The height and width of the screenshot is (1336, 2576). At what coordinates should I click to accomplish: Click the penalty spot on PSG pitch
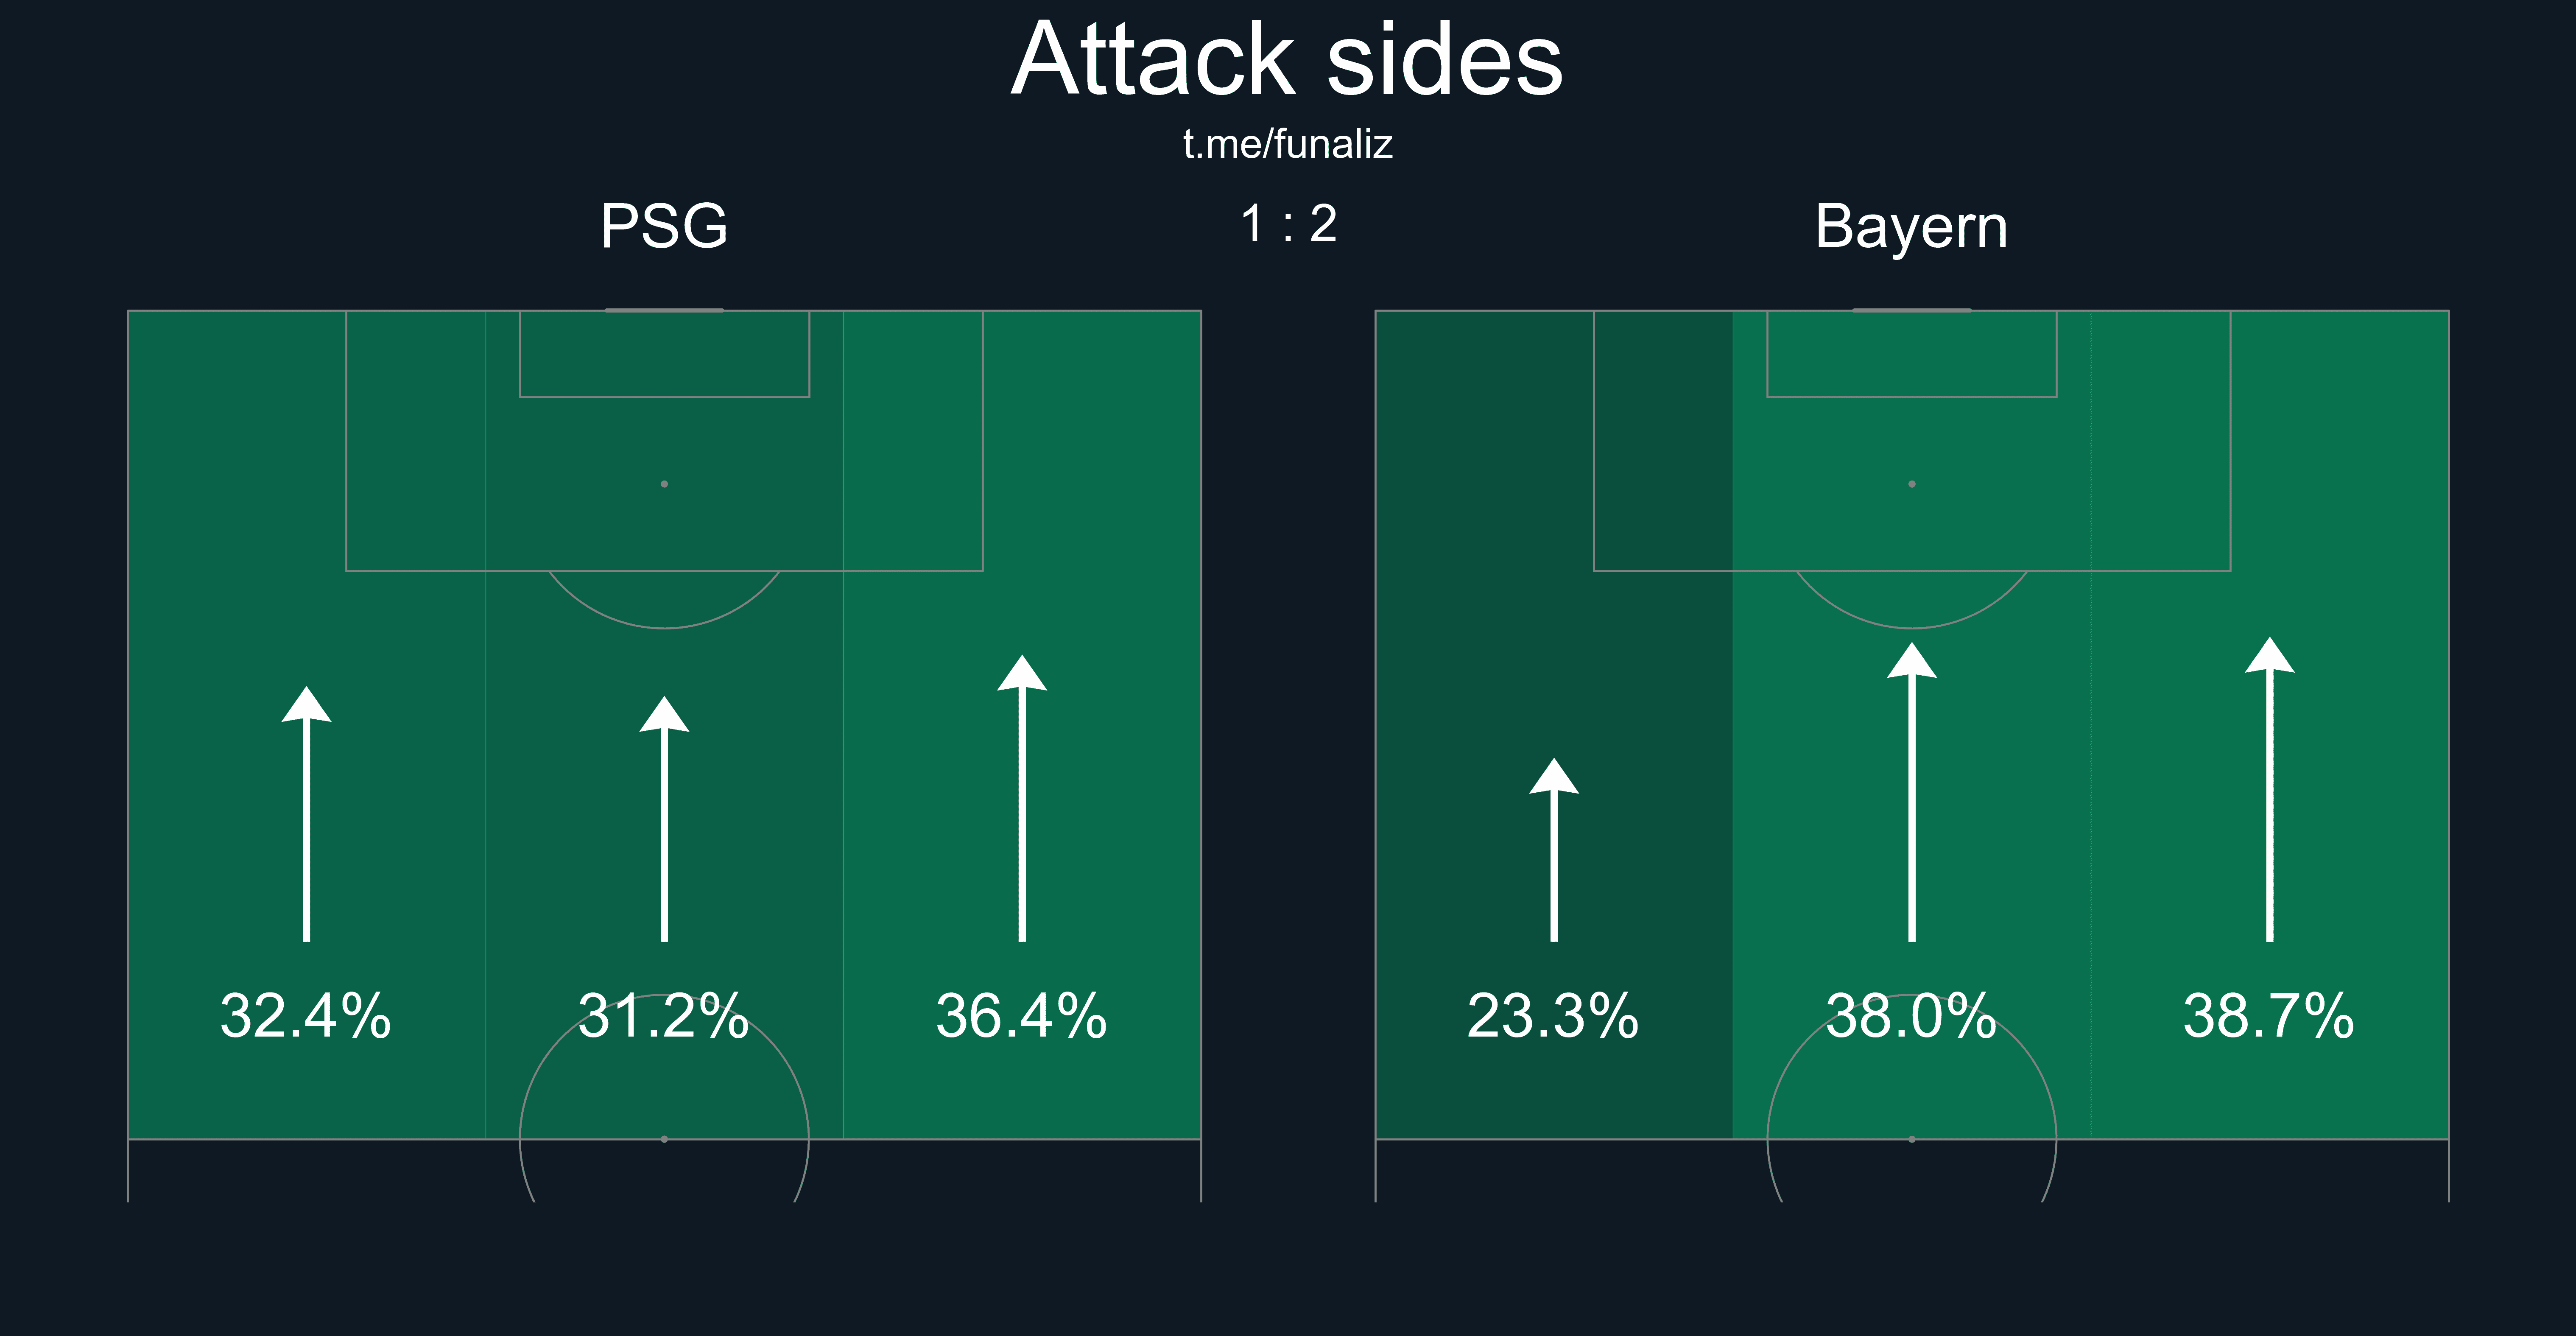[664, 484]
